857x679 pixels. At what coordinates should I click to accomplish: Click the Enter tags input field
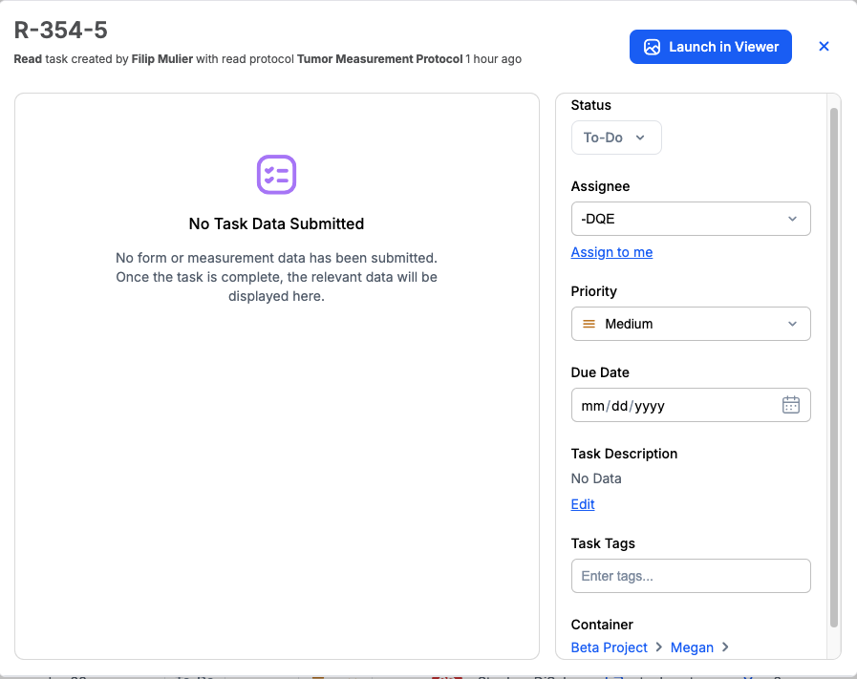pyautogui.click(x=691, y=576)
